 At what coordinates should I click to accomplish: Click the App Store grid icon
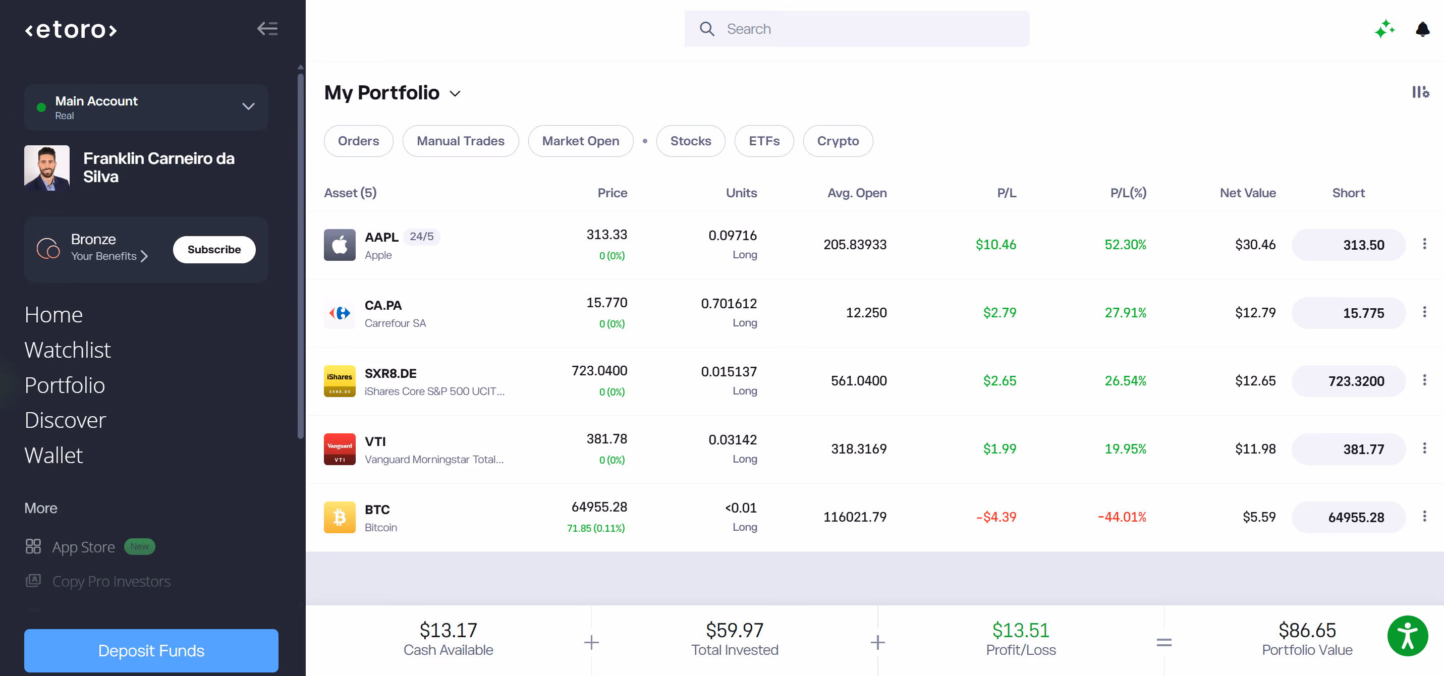pos(33,546)
